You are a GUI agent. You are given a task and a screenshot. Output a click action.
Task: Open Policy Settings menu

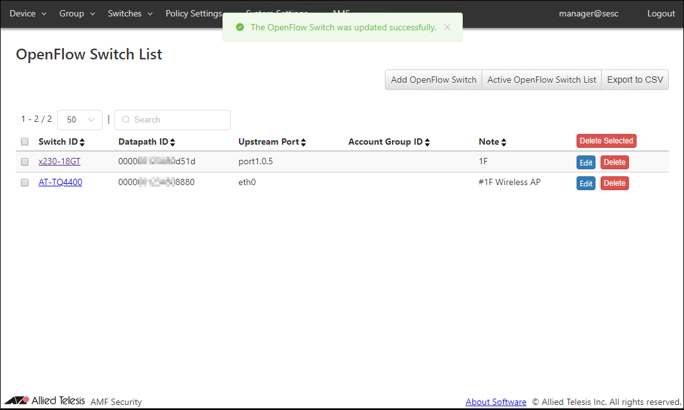pyautogui.click(x=194, y=13)
